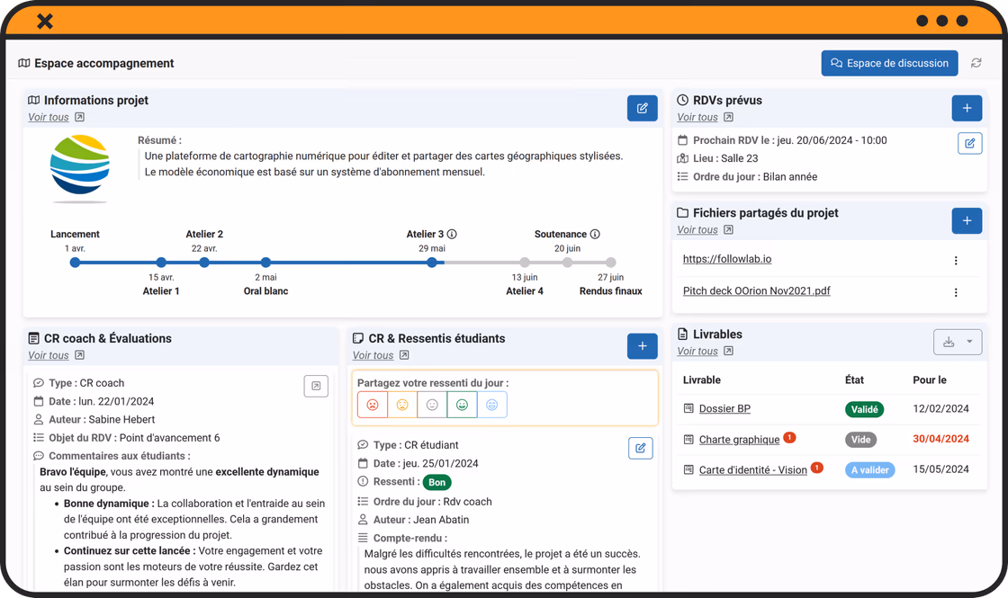Open the Livrables download dropdown
Viewport: 1008px width, 598px height.
click(x=958, y=342)
